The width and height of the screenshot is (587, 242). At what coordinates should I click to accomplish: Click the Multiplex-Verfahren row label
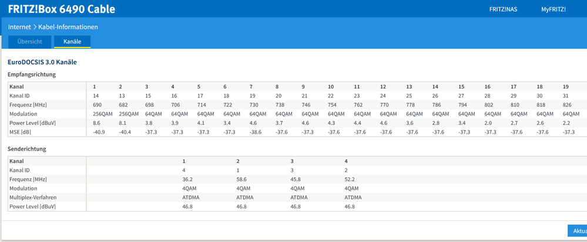coord(32,197)
